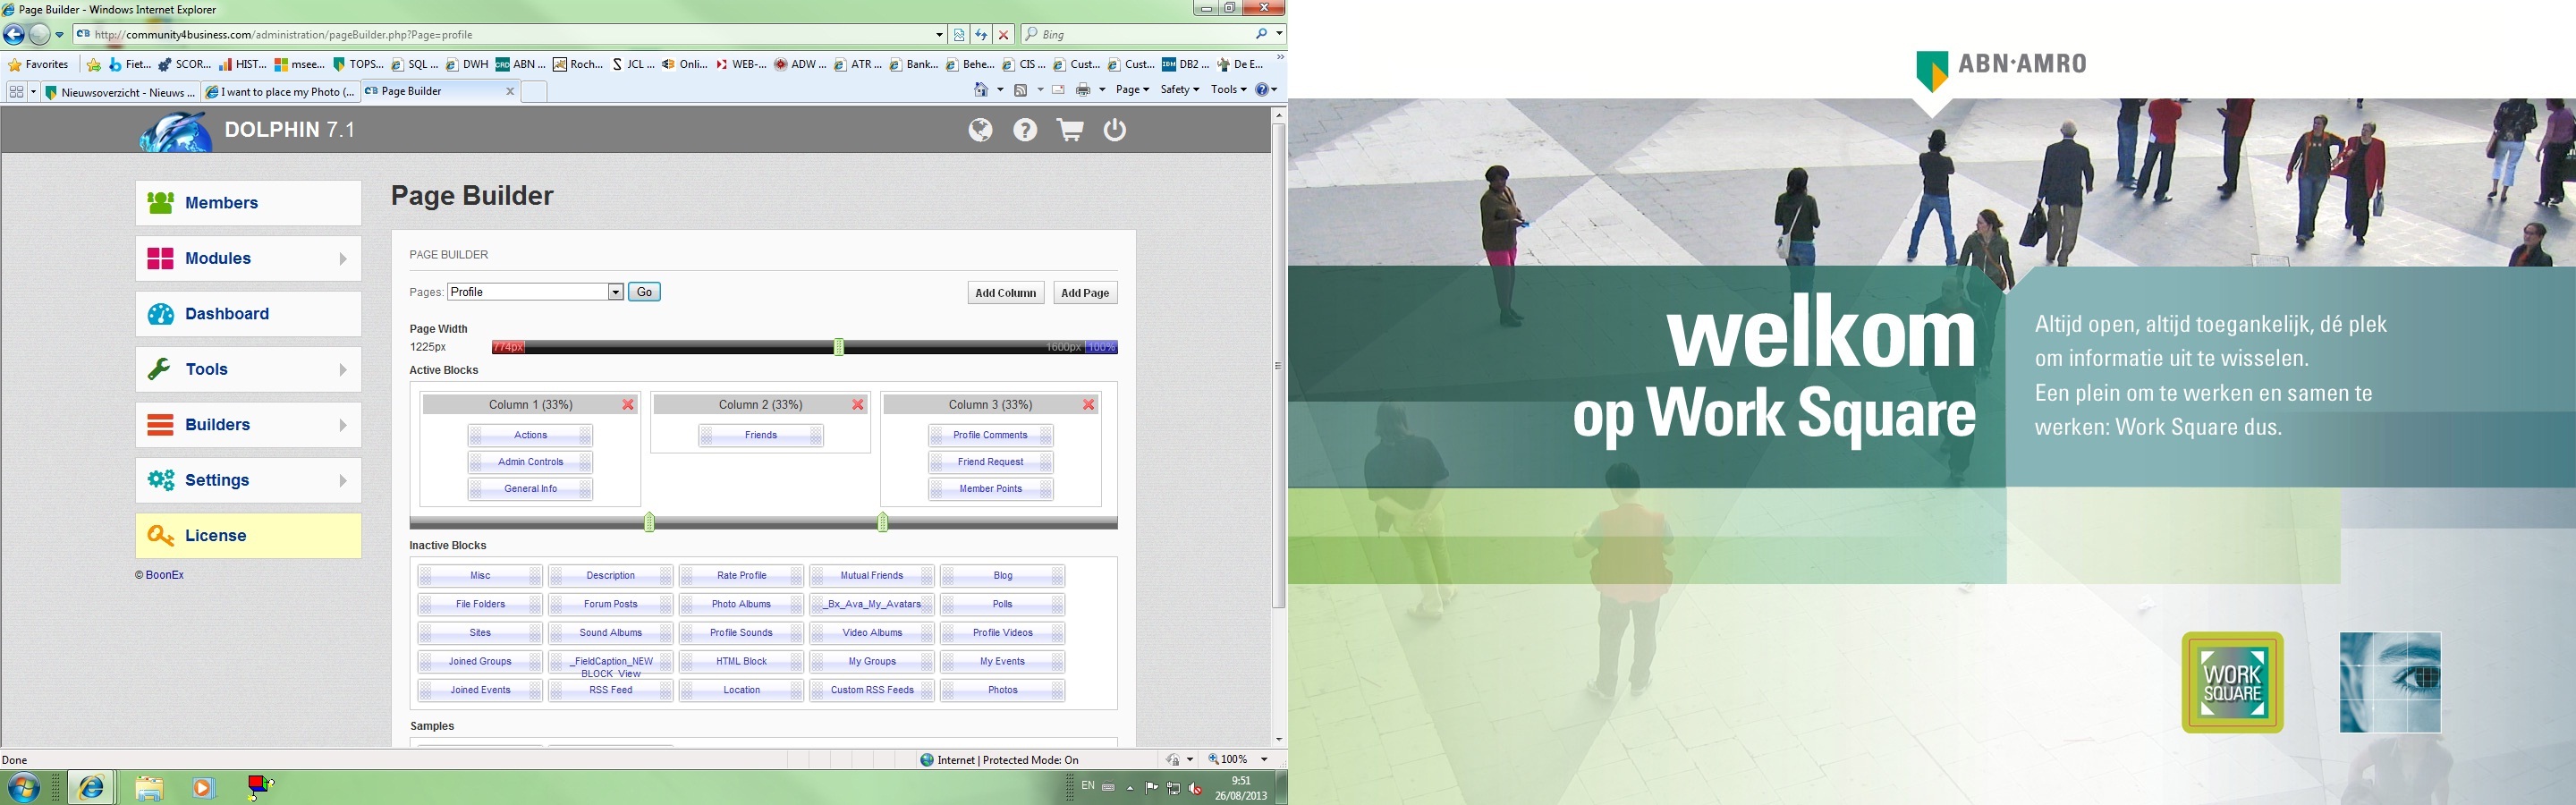The height and width of the screenshot is (805, 2576).
Task: Open the Safety menu in IE command bar
Action: pyautogui.click(x=1179, y=90)
